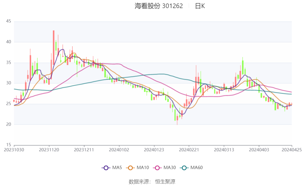The height and width of the screenshot is (185, 304).
Task: Click the pink MA30 legend circle icon
Action: point(157,168)
